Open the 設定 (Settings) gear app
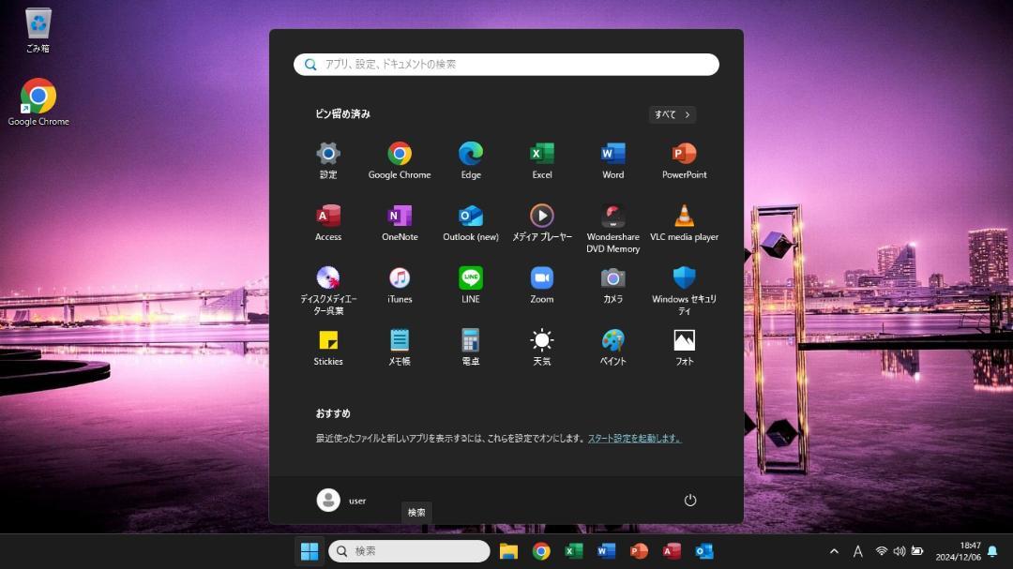Viewport: 1013px width, 569px height. [328, 161]
